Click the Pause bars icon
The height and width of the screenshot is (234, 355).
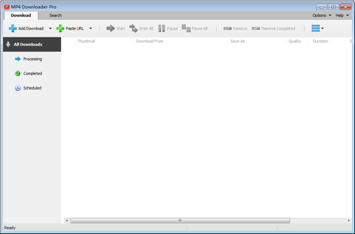click(162, 28)
